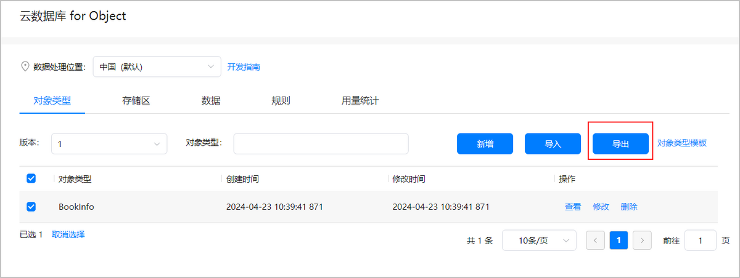Image resolution: width=740 pixels, height=278 pixels.
Task: Click 删除 for the BookInfo row
Action: coord(629,207)
